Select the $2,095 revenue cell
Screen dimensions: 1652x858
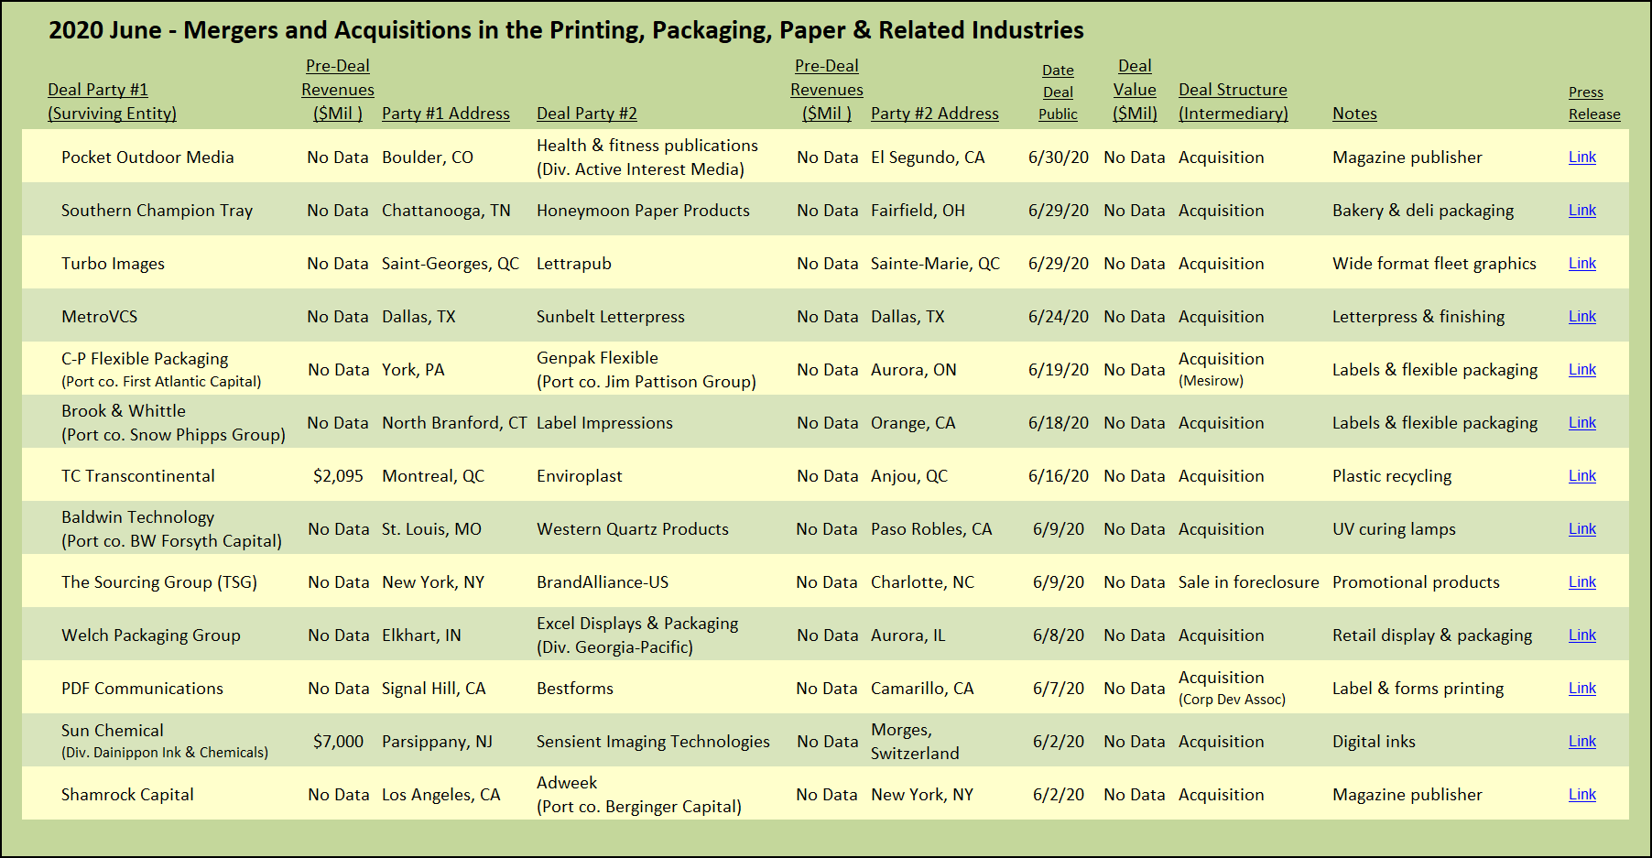[338, 476]
